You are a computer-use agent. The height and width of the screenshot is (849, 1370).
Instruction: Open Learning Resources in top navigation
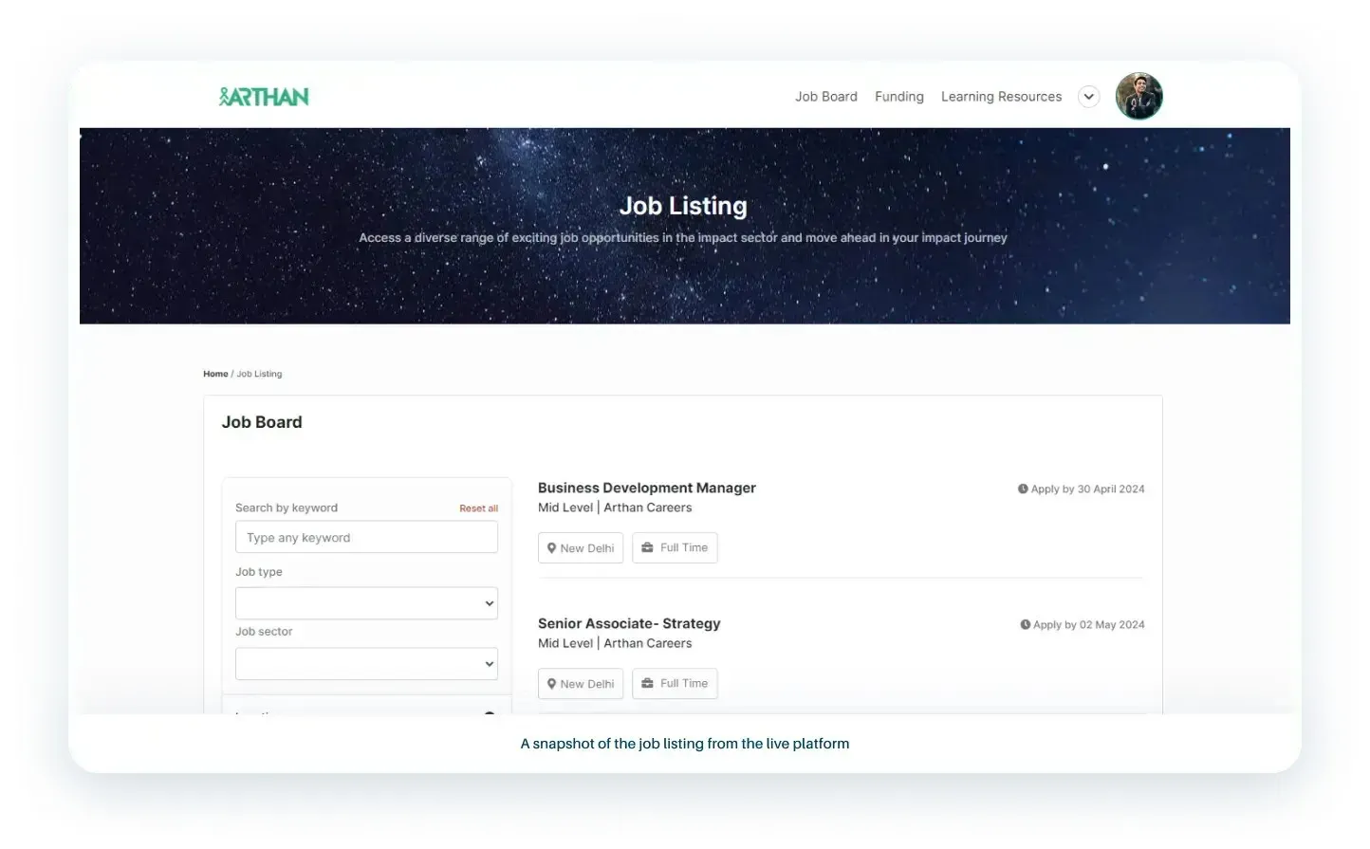pos(1001,97)
